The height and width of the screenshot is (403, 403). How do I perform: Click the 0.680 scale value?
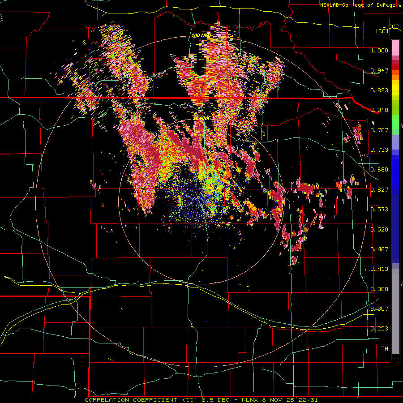pos(379,170)
